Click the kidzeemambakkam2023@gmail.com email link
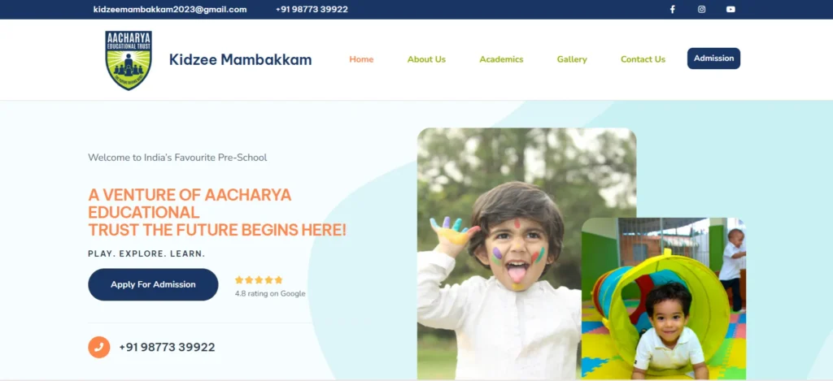This screenshot has width=833, height=381. point(170,9)
